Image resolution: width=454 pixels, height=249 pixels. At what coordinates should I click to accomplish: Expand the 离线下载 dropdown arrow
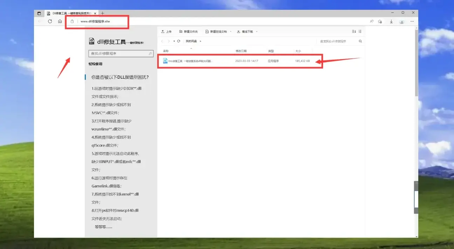257,31
